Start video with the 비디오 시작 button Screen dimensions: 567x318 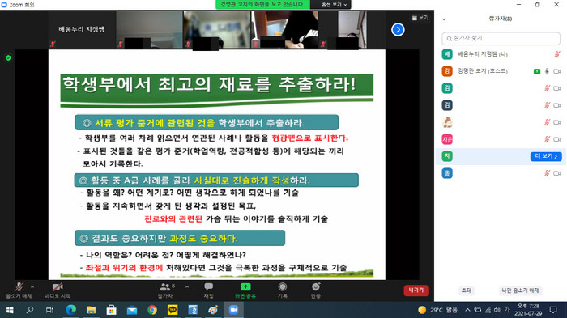coord(58,290)
